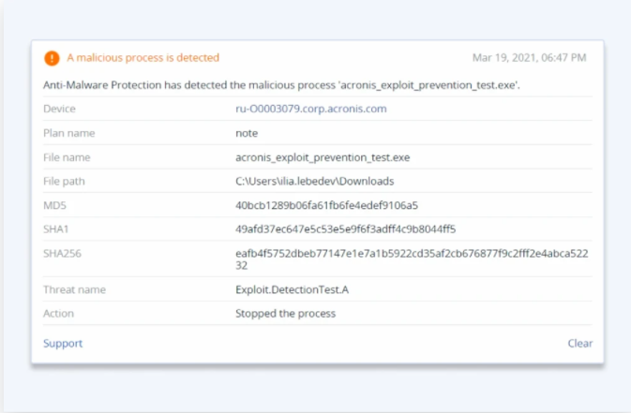
Task: Select action value 'Stopped the process'
Action: pyautogui.click(x=285, y=314)
